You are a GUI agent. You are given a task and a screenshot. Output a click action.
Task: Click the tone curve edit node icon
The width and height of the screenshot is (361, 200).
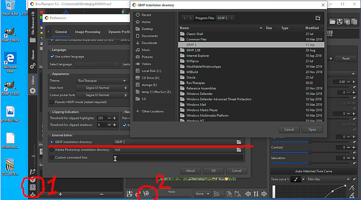click(x=352, y=188)
